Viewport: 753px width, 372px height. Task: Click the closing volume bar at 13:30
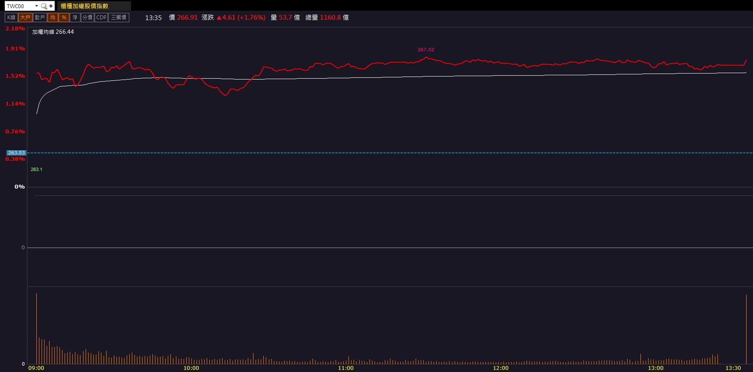click(x=746, y=329)
